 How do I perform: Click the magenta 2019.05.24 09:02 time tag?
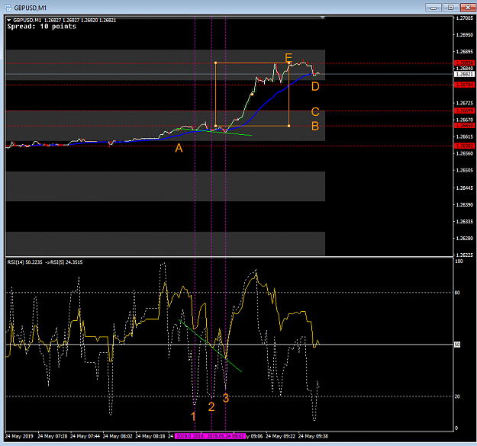[225, 436]
